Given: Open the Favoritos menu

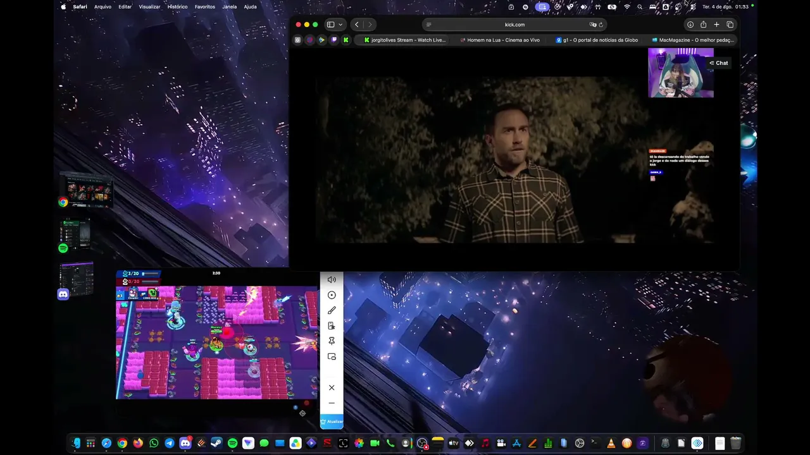Looking at the screenshot, I should [205, 6].
